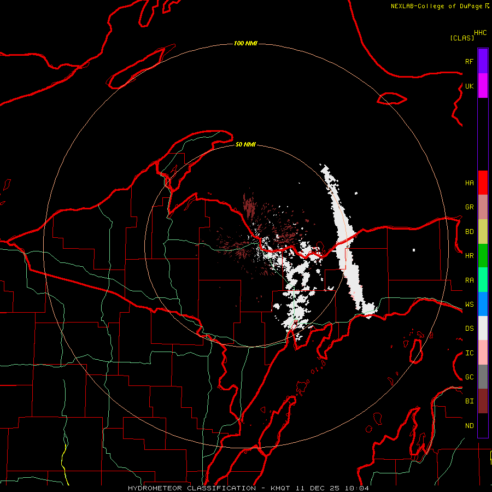
Task: Click the HA legend label
Action: tap(469, 183)
